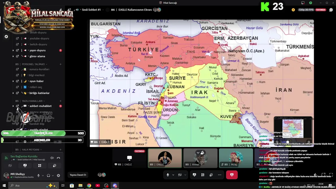
Task: Open the soundboard in the voice connection panel
Action: pyautogui.click(x=55, y=166)
